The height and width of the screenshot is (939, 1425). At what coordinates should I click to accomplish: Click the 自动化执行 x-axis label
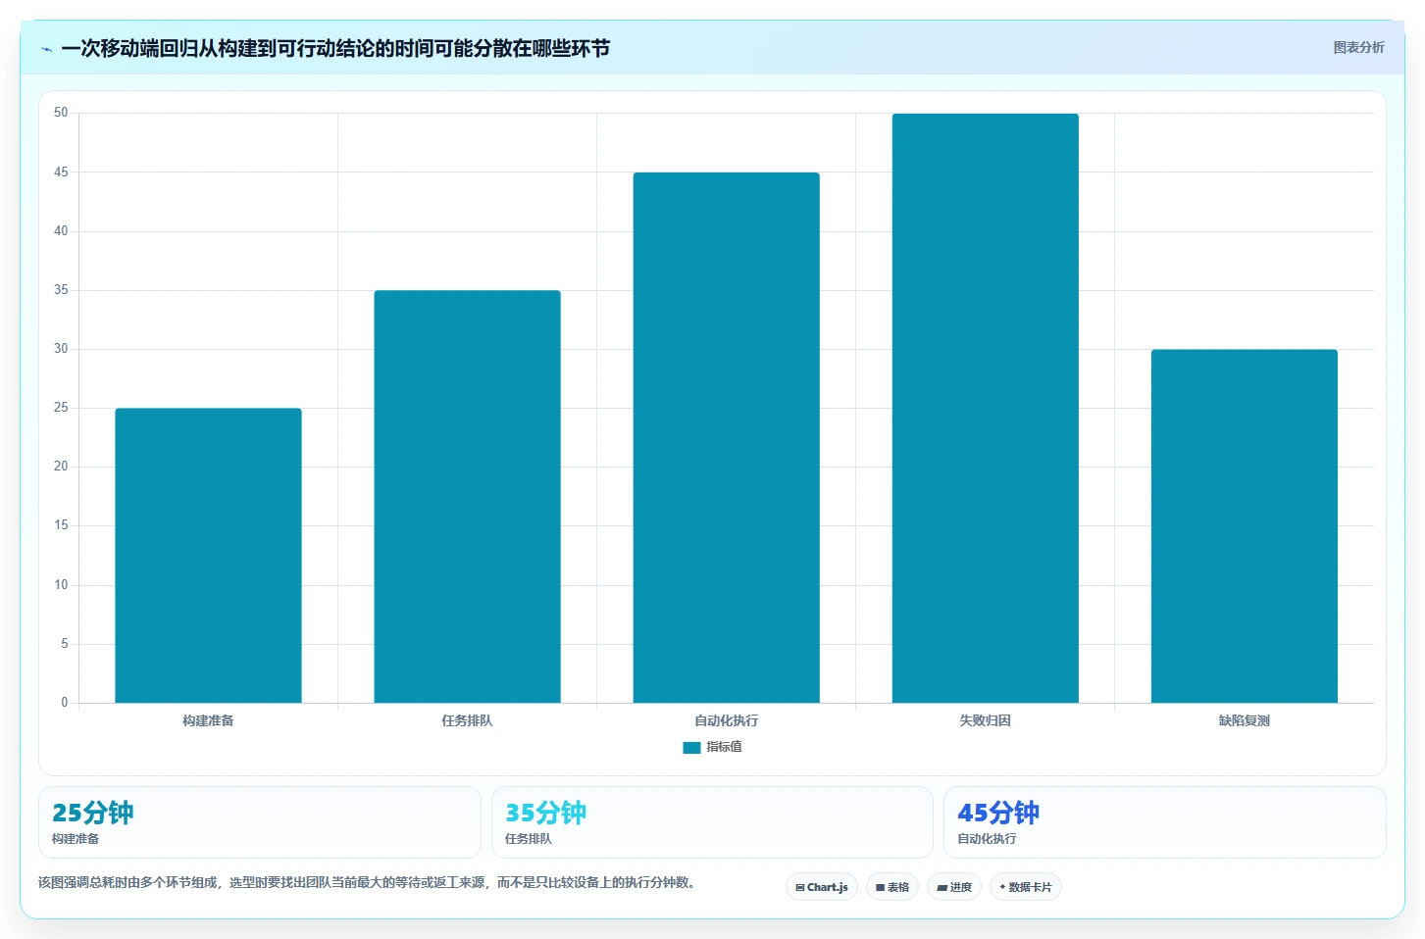point(726,720)
